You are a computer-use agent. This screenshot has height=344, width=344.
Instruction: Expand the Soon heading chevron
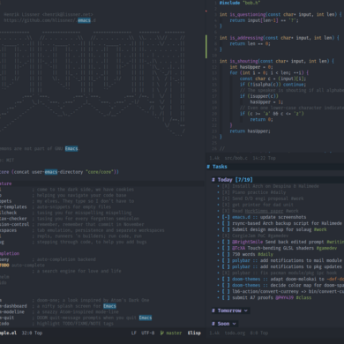click(234, 324)
